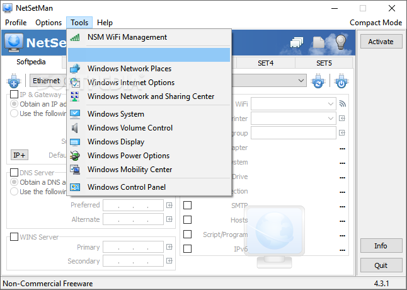Click the Info button
This screenshot has height=290, width=407.
click(381, 246)
